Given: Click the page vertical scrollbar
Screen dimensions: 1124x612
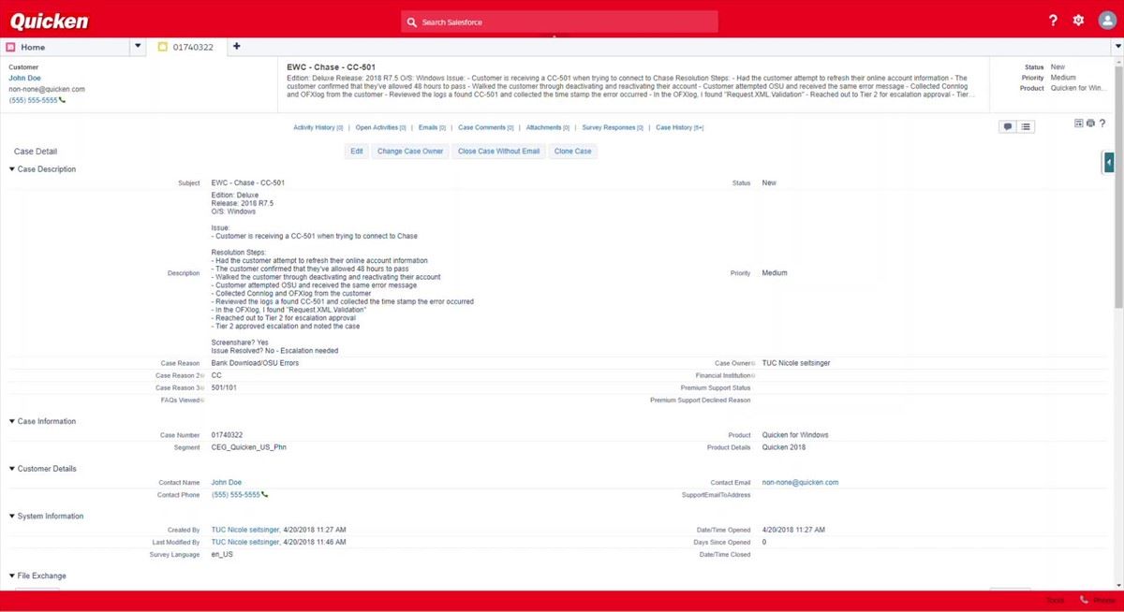Looking at the screenshot, I should tap(1118, 187).
